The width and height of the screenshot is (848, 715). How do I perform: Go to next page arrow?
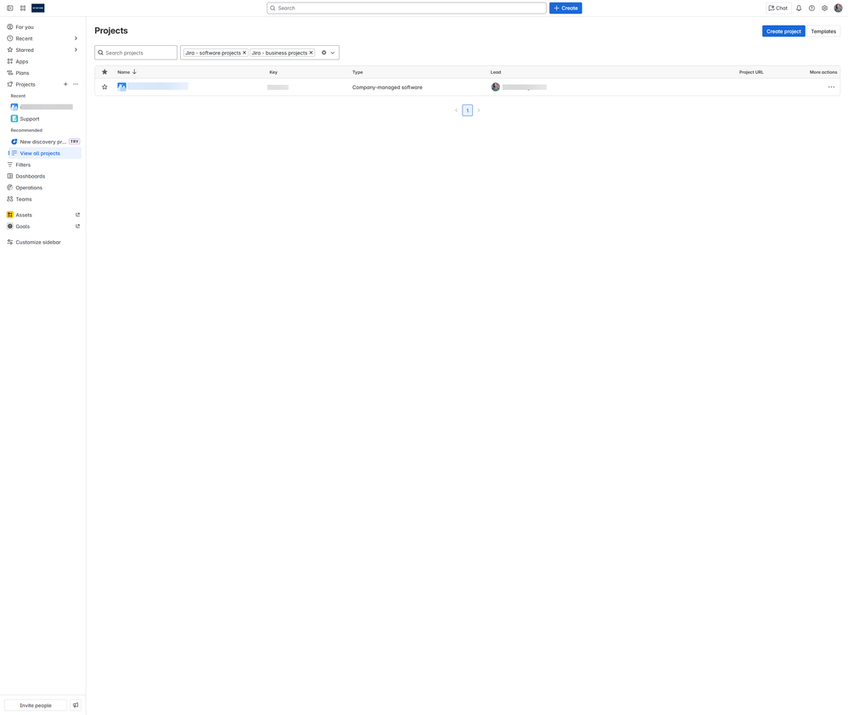(479, 110)
